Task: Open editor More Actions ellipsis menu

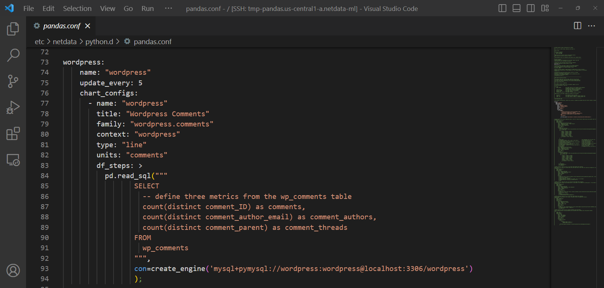Action: coord(592,26)
